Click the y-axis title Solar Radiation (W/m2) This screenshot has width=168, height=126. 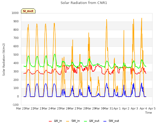click(x=4, y=60)
